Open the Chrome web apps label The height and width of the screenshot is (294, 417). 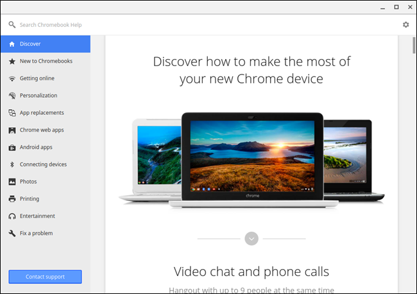tap(42, 130)
